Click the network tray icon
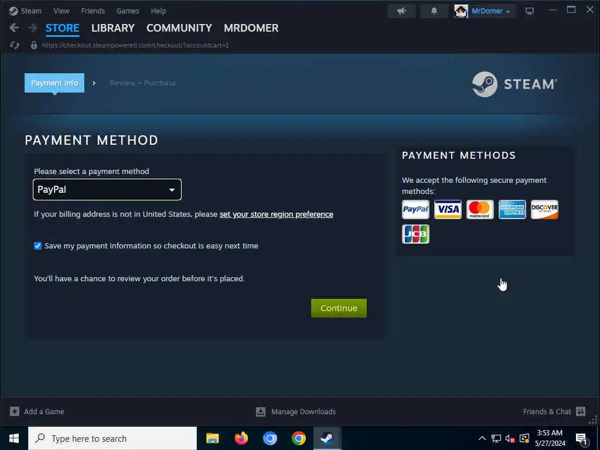Viewport: 600px width, 450px height. 496,439
